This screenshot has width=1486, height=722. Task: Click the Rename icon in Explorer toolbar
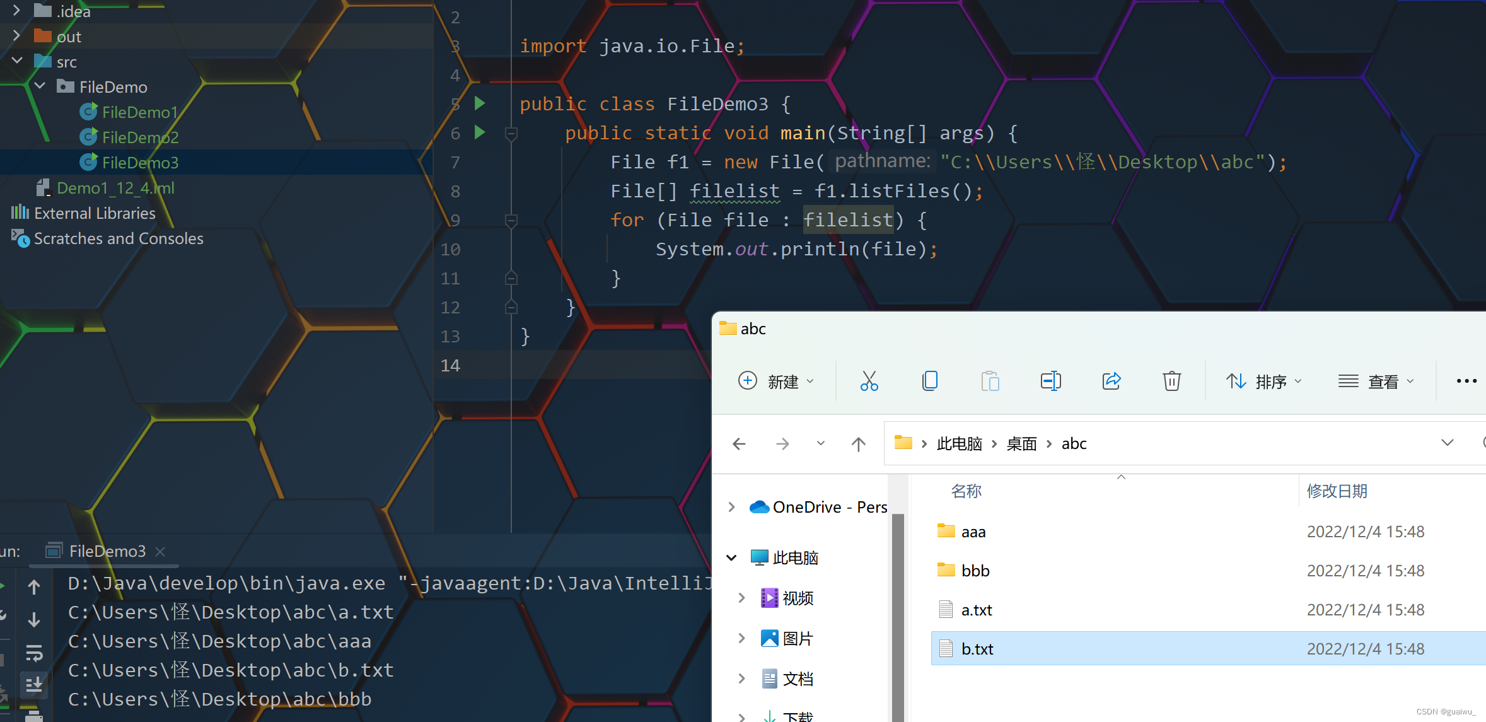[1050, 381]
